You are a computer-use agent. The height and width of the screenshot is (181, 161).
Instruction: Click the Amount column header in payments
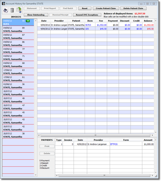(148, 140)
